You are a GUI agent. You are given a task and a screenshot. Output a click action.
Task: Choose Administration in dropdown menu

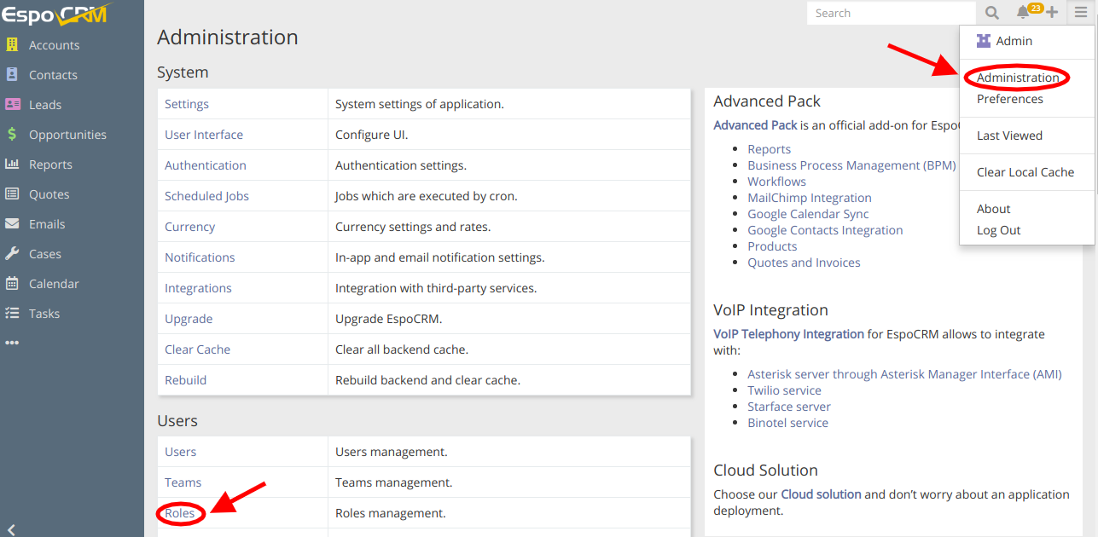click(x=1018, y=78)
